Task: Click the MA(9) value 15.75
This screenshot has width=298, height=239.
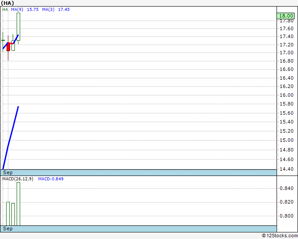Action: pyautogui.click(x=33, y=10)
